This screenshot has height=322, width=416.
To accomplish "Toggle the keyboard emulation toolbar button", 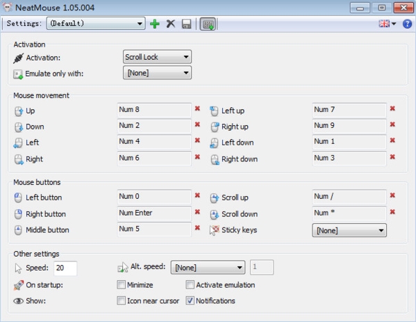I will (x=208, y=24).
